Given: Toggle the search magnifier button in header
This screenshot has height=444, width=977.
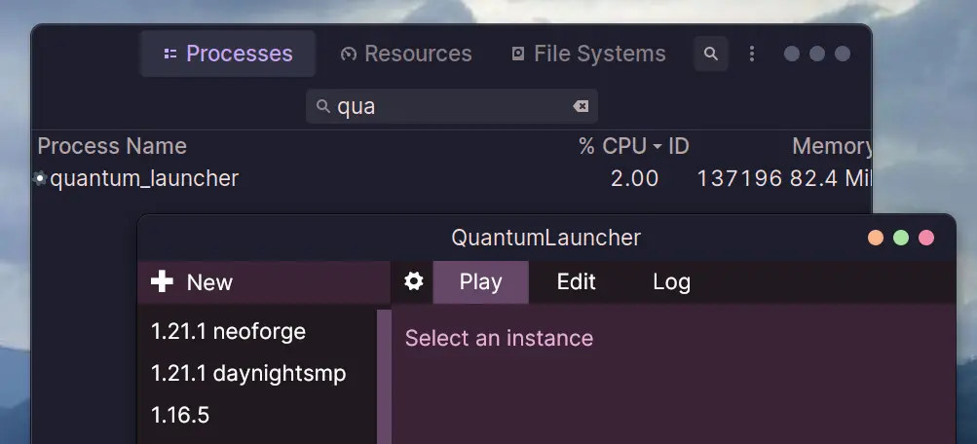Looking at the screenshot, I should [x=711, y=54].
